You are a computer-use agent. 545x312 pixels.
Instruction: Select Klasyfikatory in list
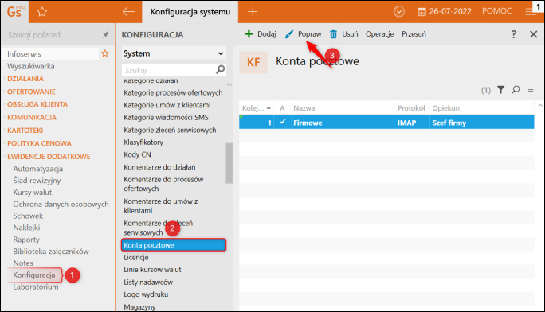(x=143, y=142)
